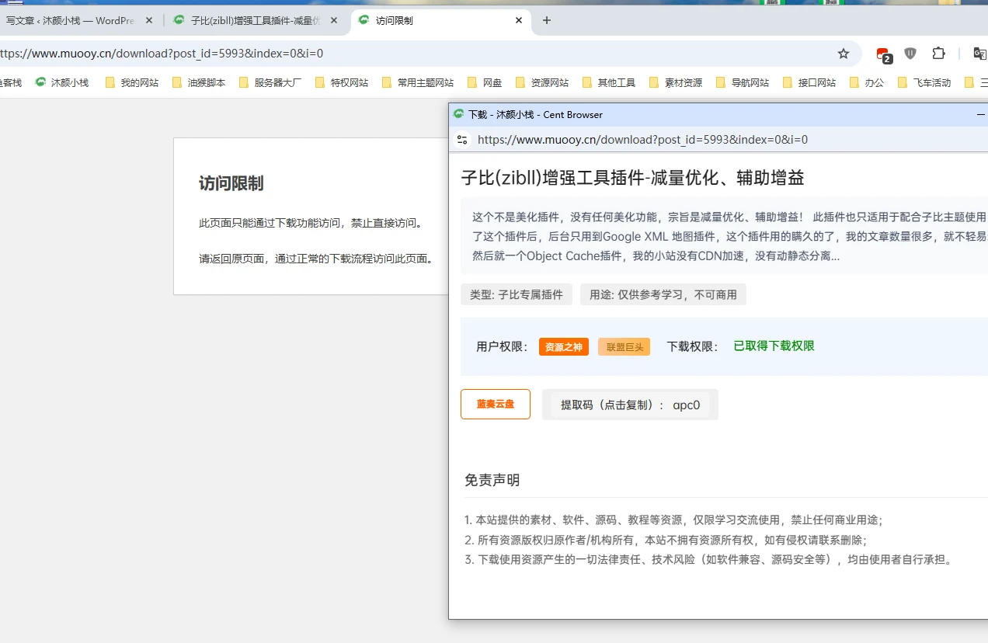Click the 资源之神 user badge
The height and width of the screenshot is (643, 988).
coord(563,347)
